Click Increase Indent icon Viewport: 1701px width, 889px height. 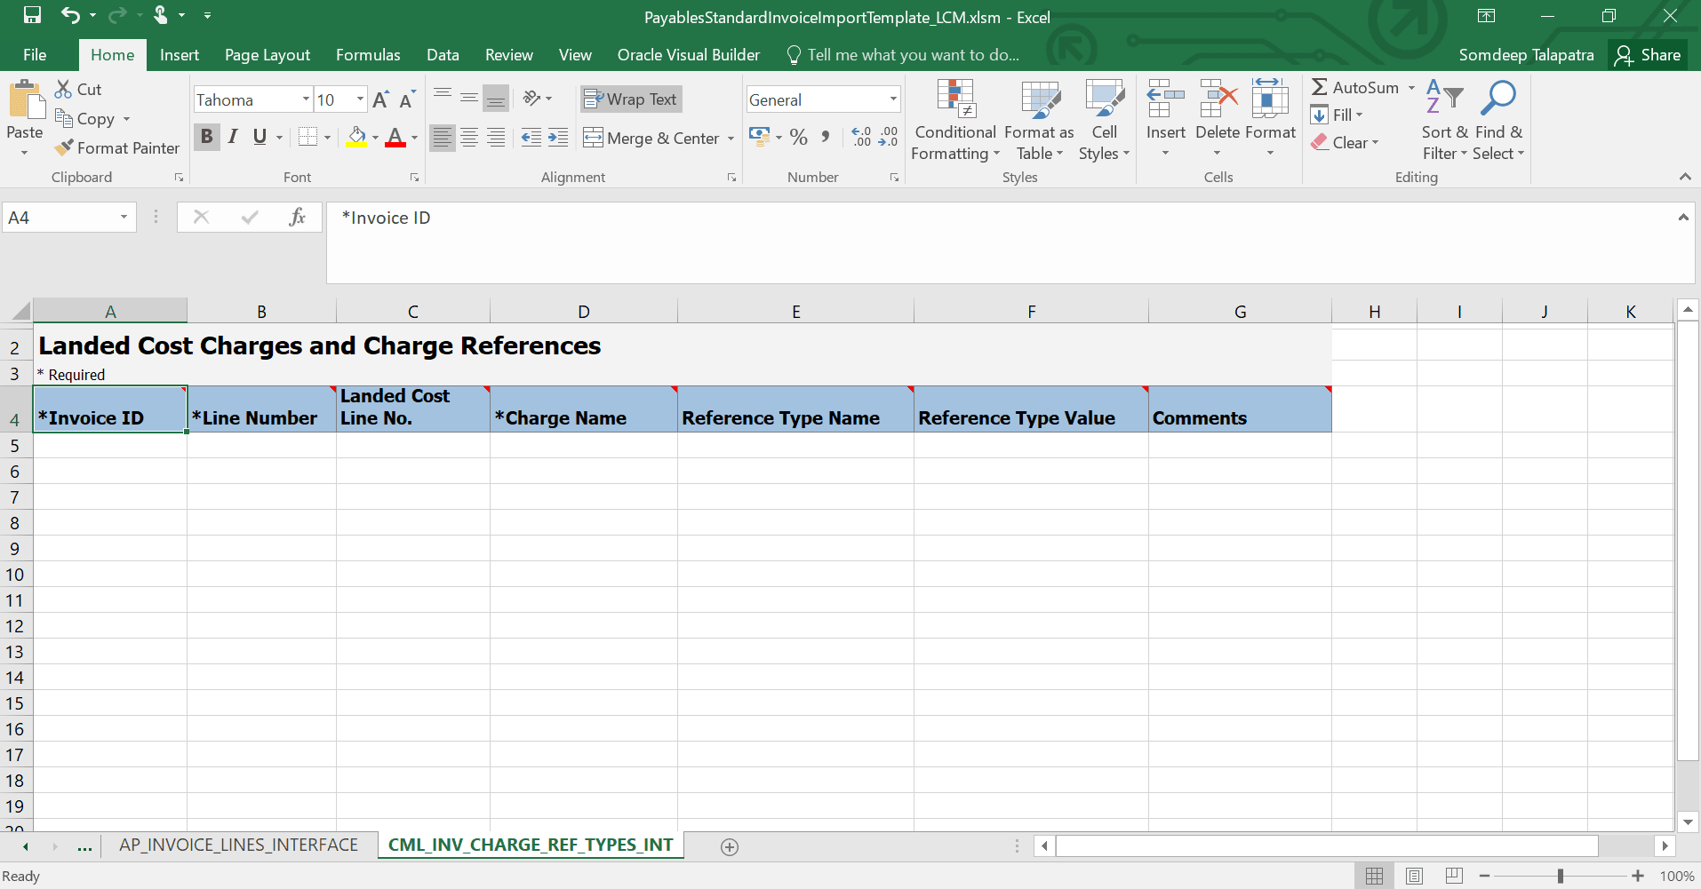click(x=558, y=137)
